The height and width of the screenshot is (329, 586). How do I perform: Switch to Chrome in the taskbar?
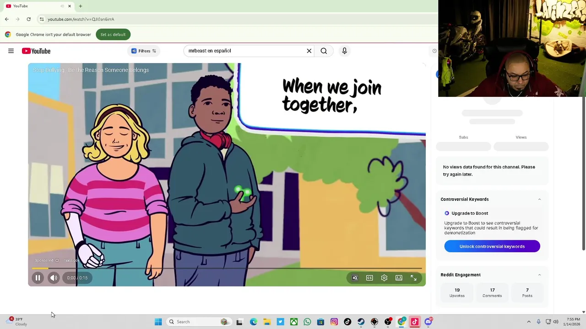402,322
